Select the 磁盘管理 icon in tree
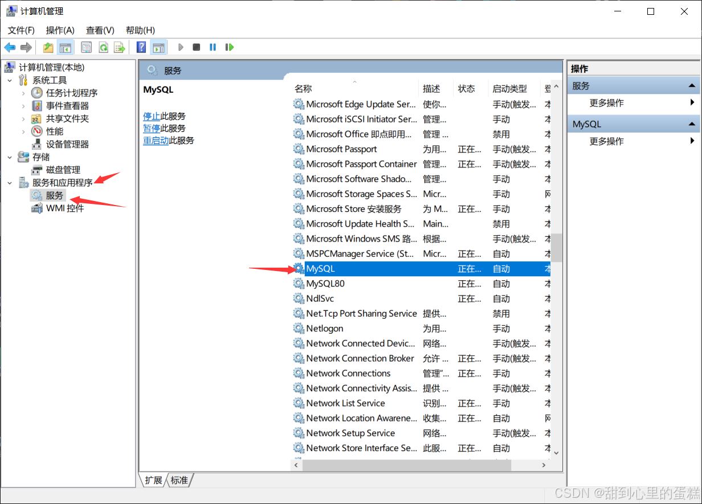This screenshot has height=504, width=702. [x=37, y=170]
